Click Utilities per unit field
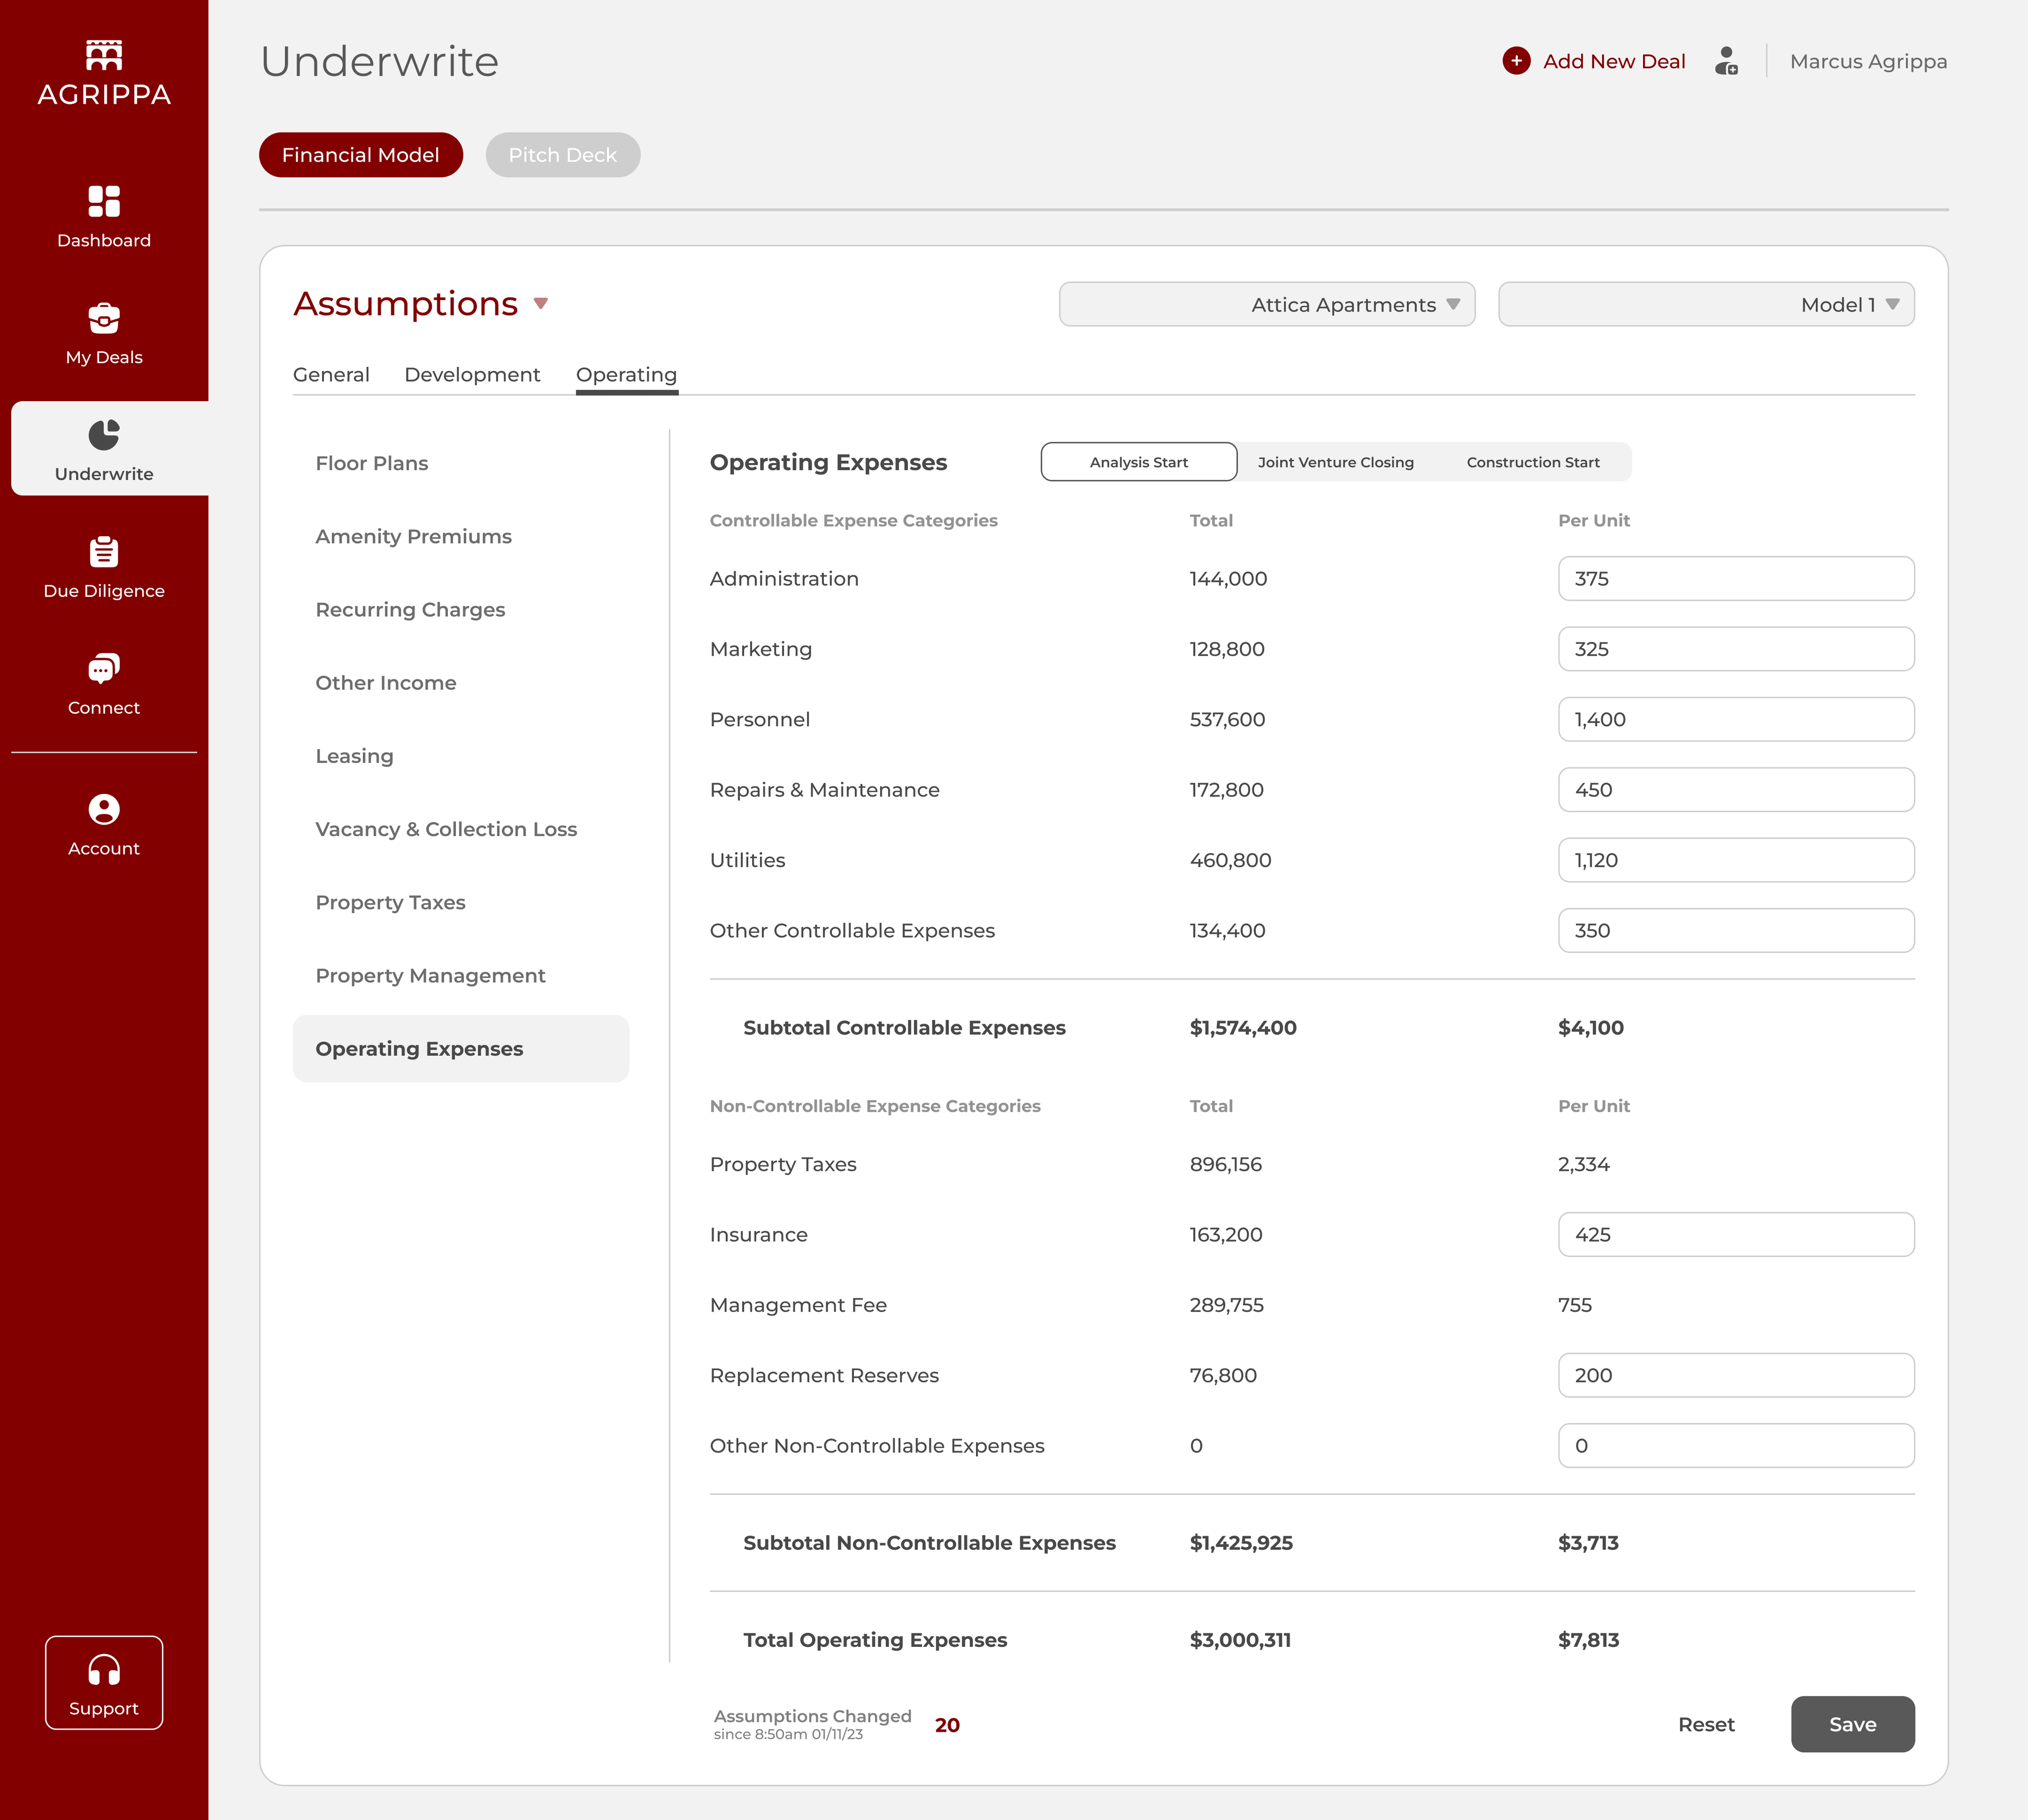2028x1820 pixels. 1736,860
